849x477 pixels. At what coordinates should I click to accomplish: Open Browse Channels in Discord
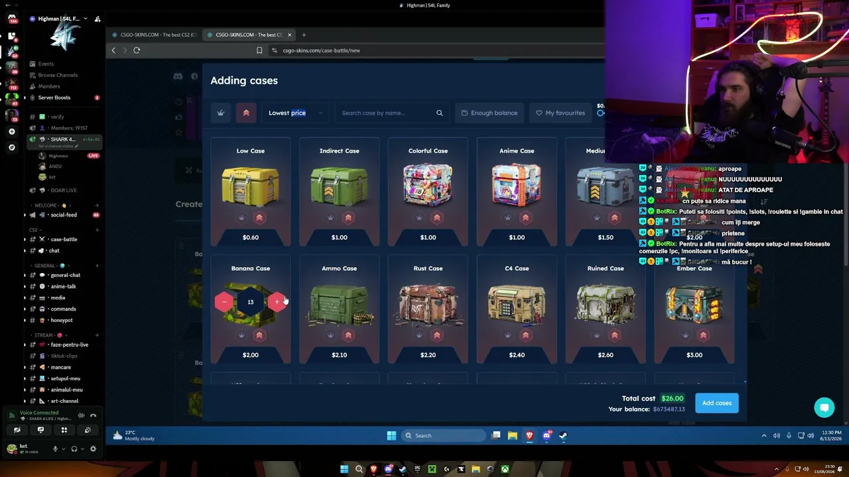tap(58, 75)
